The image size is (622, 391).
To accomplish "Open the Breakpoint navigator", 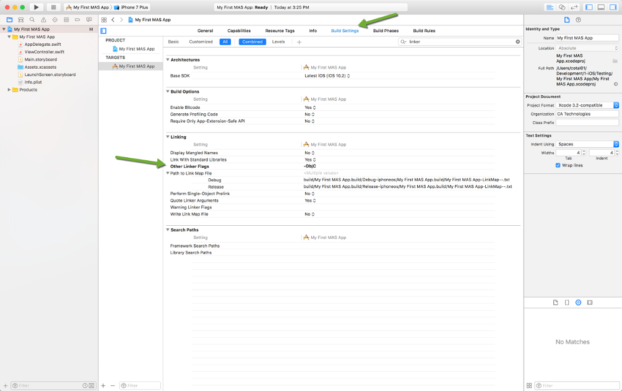I will pos(77,19).
